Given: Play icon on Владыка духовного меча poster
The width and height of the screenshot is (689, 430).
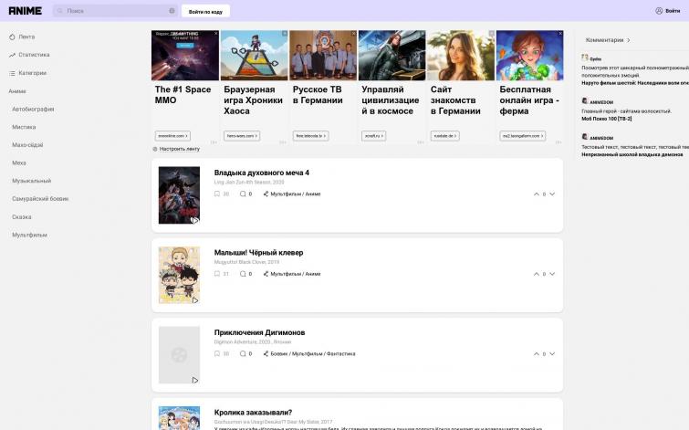Looking at the screenshot, I should [194, 220].
